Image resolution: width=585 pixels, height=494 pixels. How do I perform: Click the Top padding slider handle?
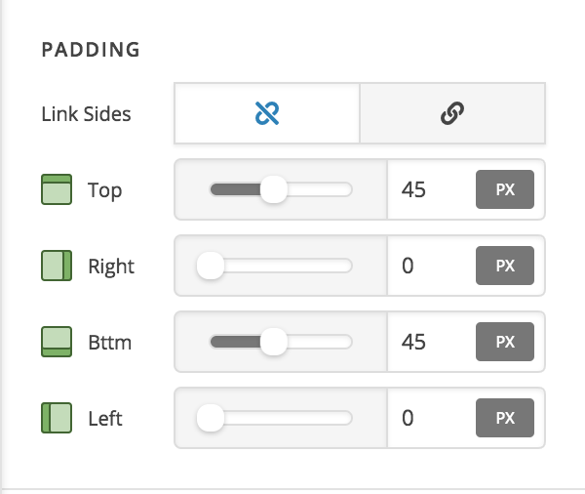point(274,189)
